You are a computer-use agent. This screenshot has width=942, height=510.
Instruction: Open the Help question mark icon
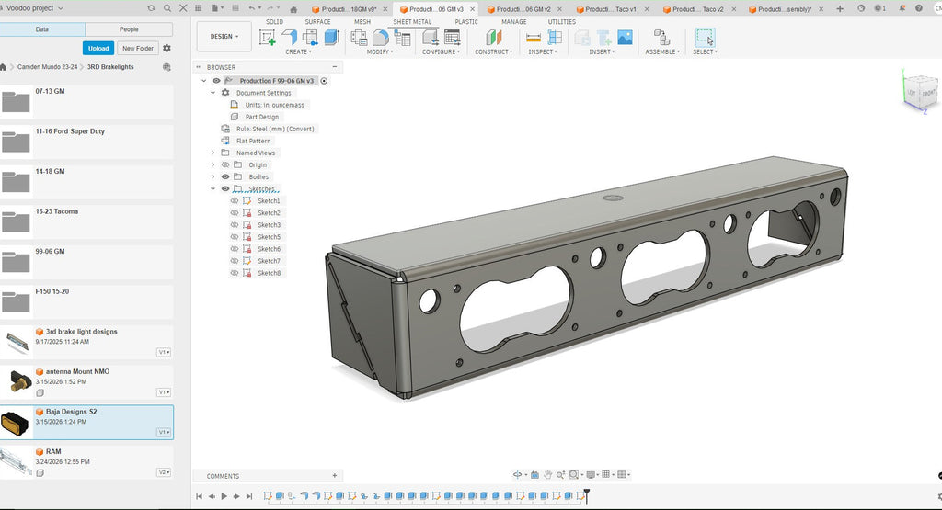pos(919,8)
